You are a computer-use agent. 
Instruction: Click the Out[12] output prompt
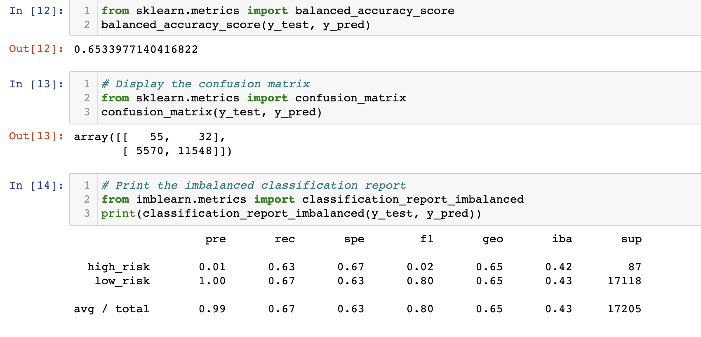(36, 49)
